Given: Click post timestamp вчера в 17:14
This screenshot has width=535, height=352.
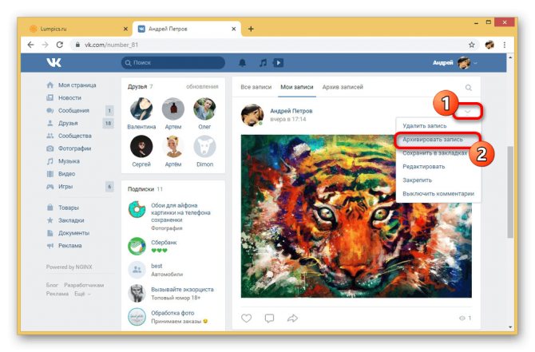Looking at the screenshot, I should [288, 119].
